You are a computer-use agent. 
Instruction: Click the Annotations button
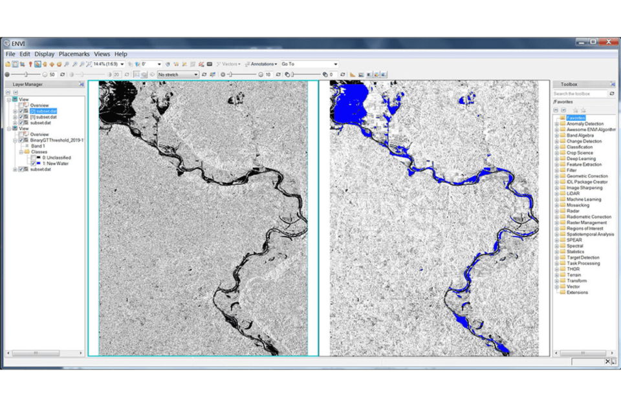pos(262,64)
